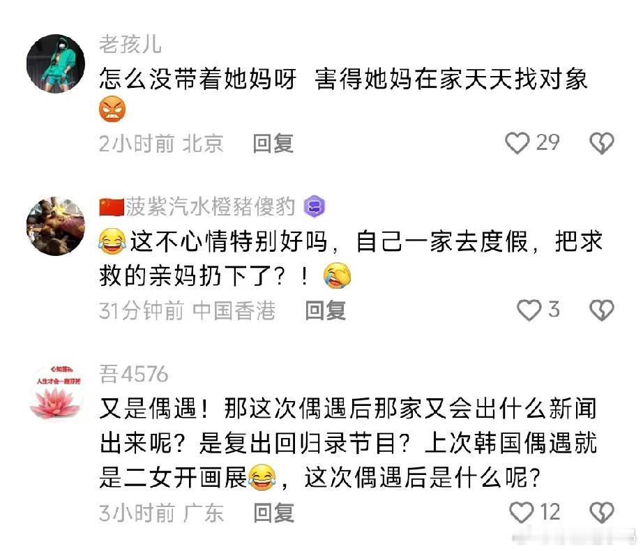643x551 pixels.
Task: Reply to the comment from 中国香港
Action: (x=326, y=310)
